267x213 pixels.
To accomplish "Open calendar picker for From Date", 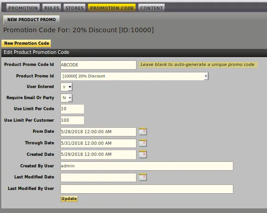I will point(142,131).
